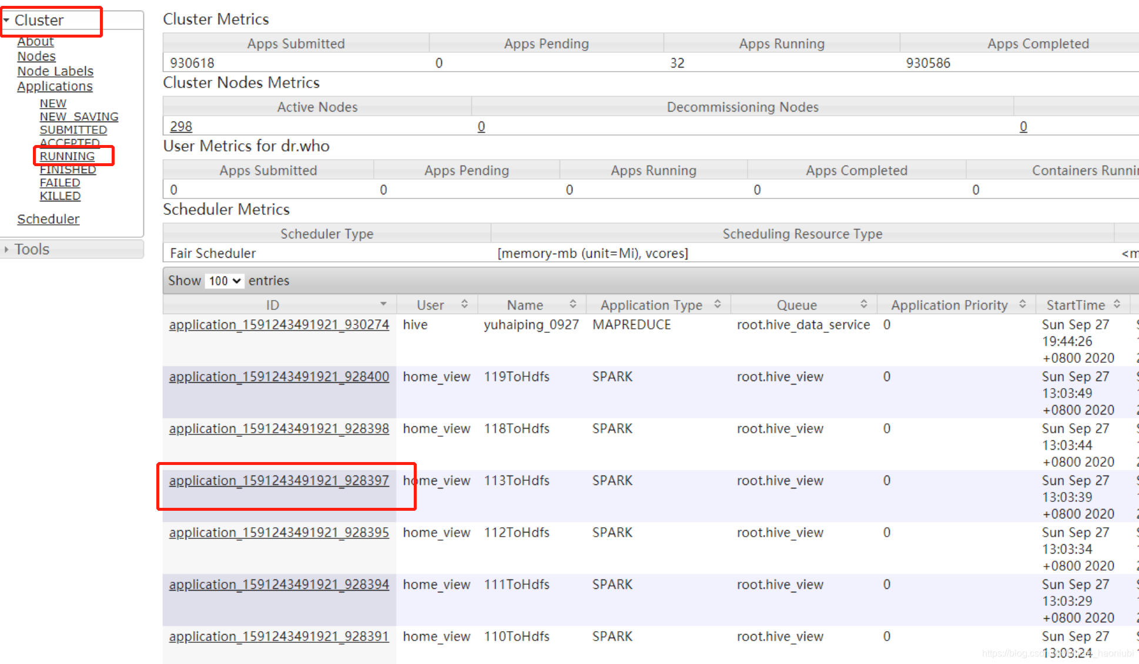Go to the Scheduler page
Screen dimensions: 1139x664
pyautogui.click(x=48, y=219)
